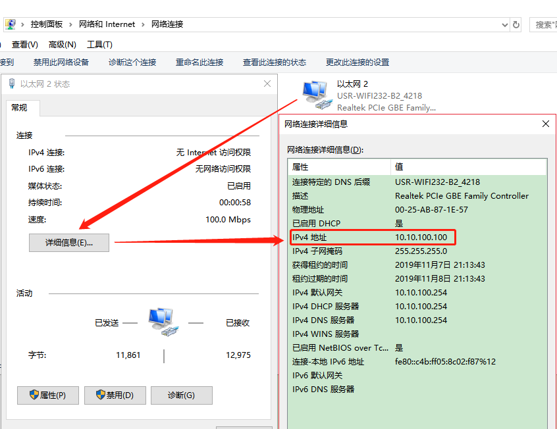Click the Control Panel icon in address bar
This screenshot has height=429, width=557.
[10, 24]
